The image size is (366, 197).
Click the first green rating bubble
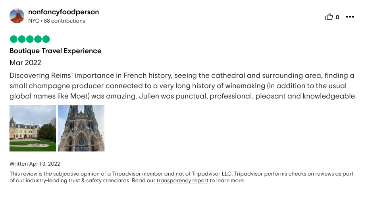coord(13,39)
